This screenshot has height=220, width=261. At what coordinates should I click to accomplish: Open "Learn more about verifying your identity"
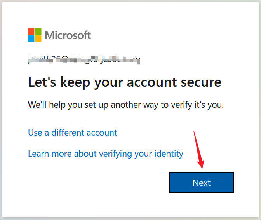click(x=106, y=154)
